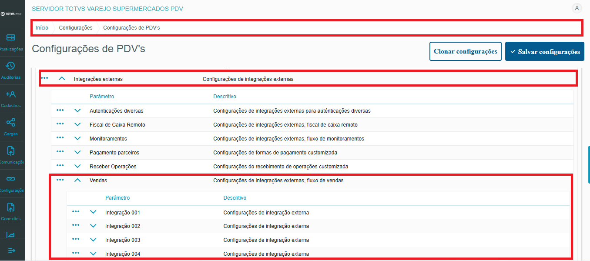Click the Início breadcrumb link
The height and width of the screenshot is (261, 590).
pyautogui.click(x=42, y=27)
